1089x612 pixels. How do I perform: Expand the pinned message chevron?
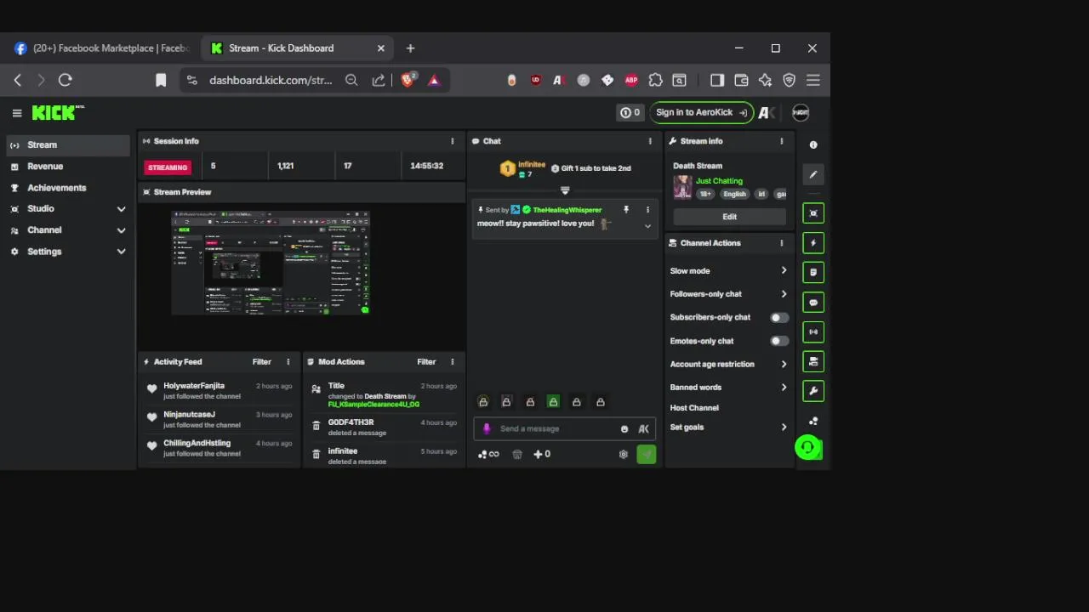(x=647, y=226)
